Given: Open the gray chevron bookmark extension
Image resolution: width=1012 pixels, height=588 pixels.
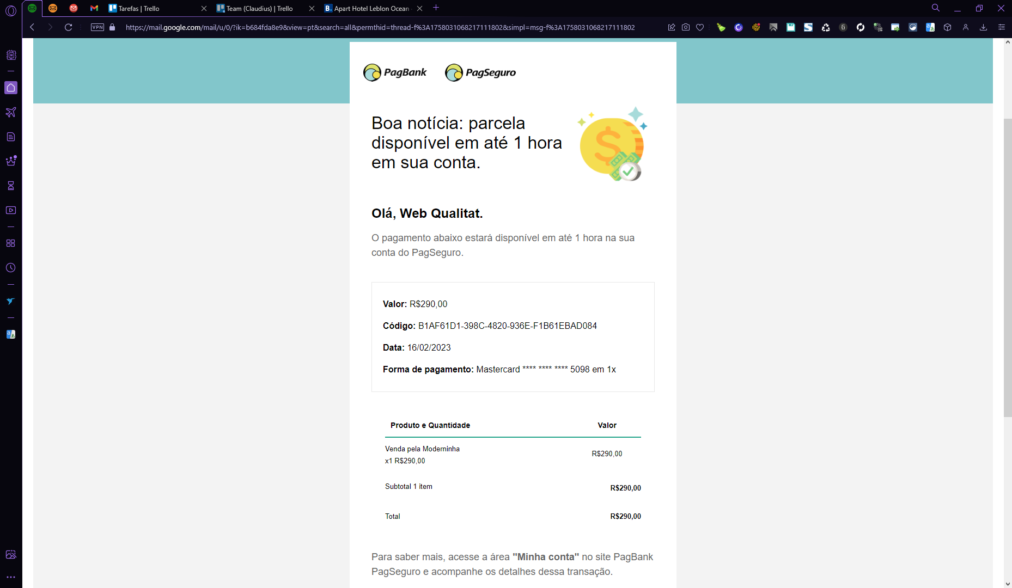Looking at the screenshot, I should tap(773, 27).
